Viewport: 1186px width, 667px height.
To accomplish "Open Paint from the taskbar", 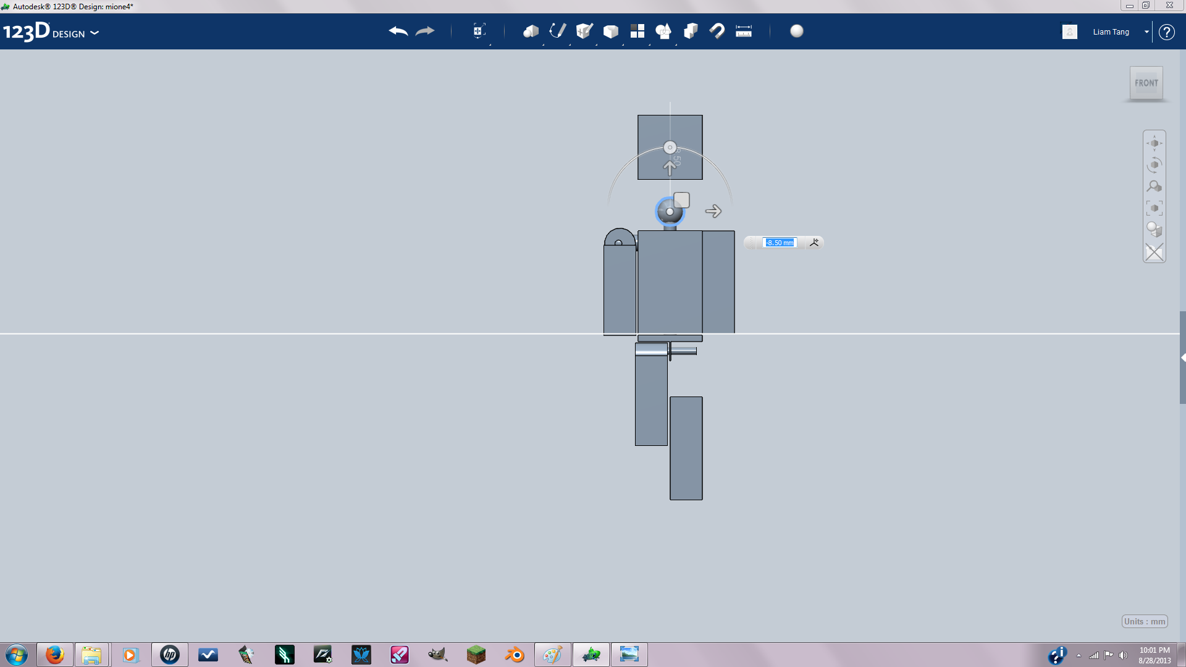I will [553, 655].
